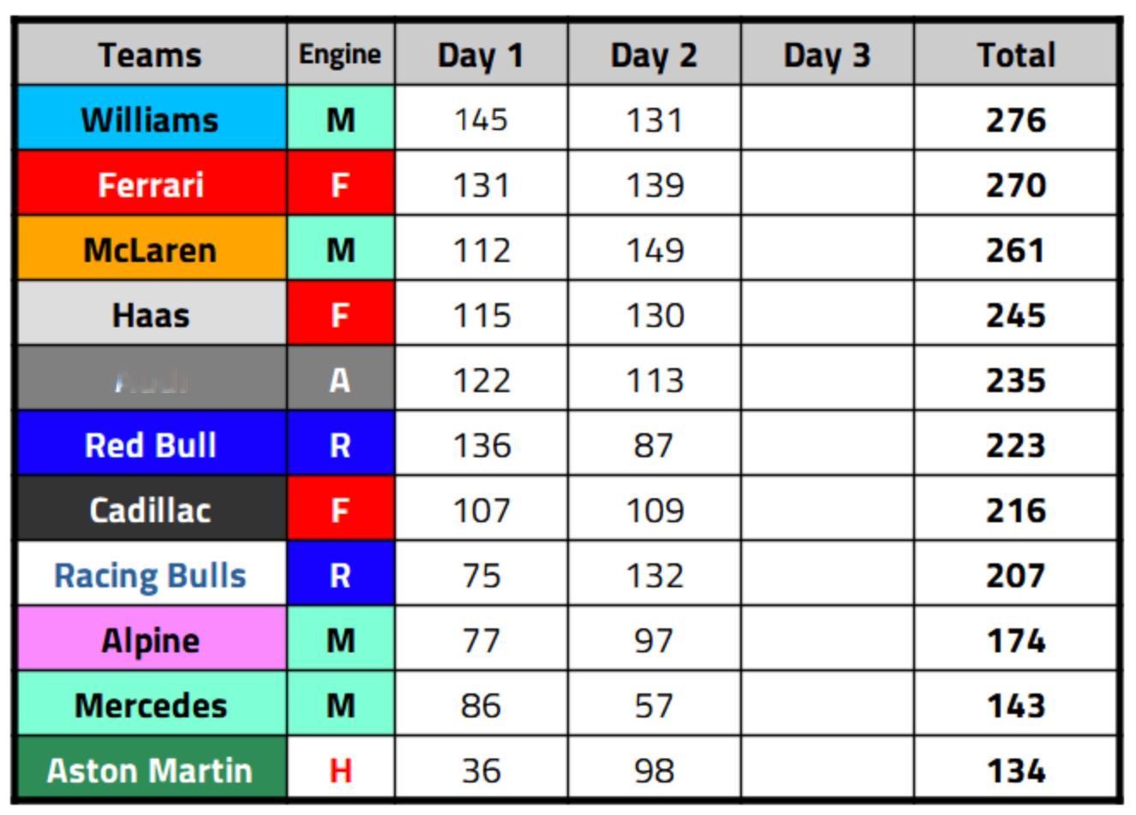Image resolution: width=1136 pixels, height=815 pixels.
Task: Click the red Ferrari team cell
Action: pyautogui.click(x=151, y=184)
